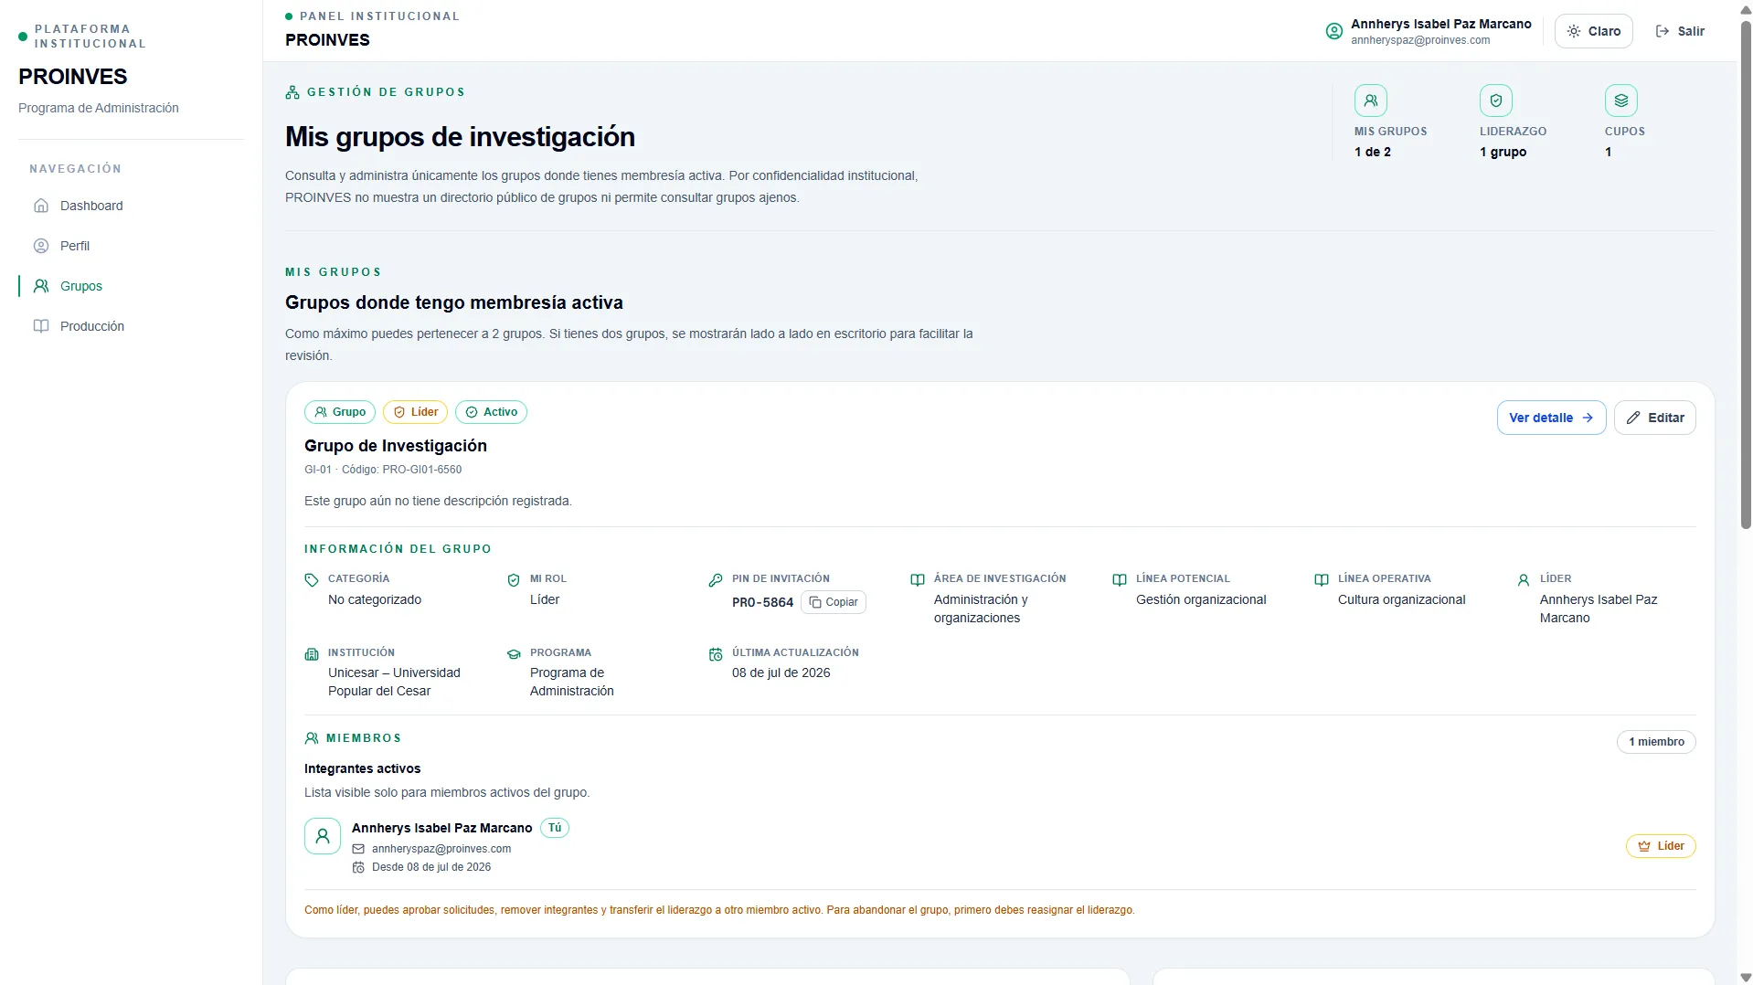
Task: Copy the invitation PIN with Copiar
Action: [834, 602]
